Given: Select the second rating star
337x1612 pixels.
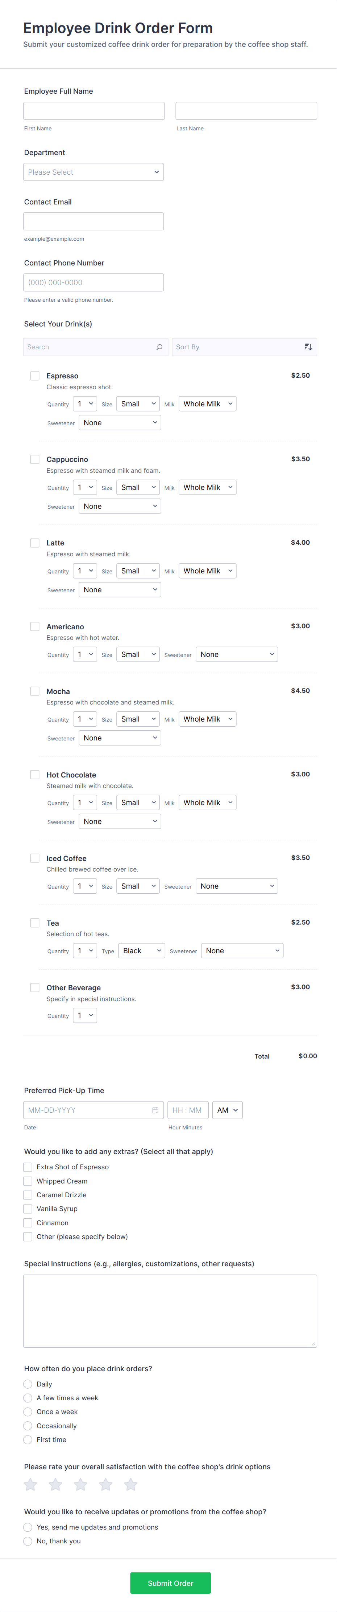Looking at the screenshot, I should [x=55, y=1484].
